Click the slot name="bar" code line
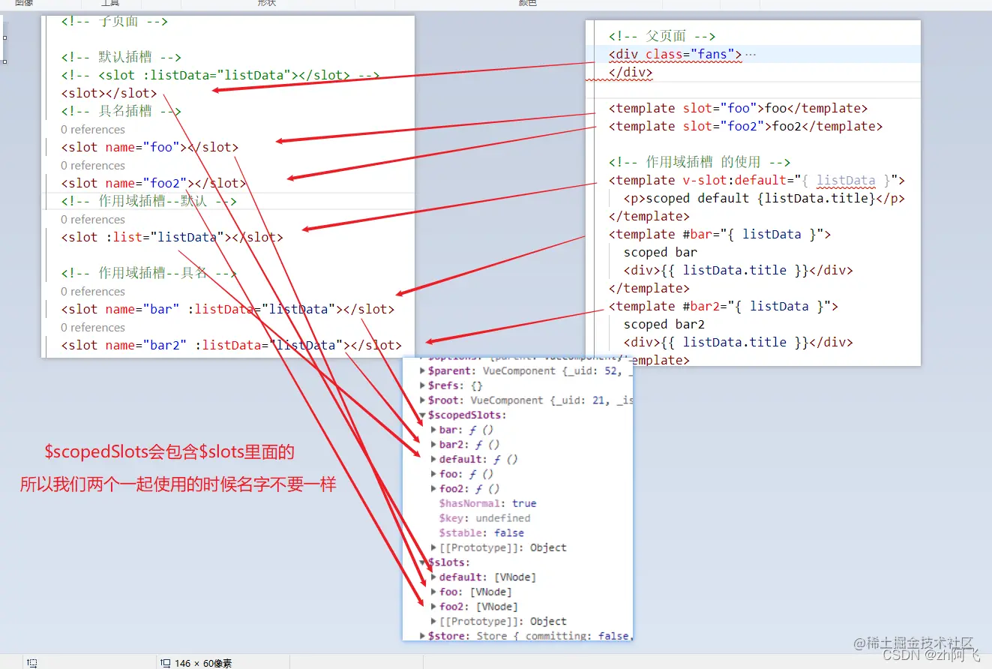992x669 pixels. pos(227,309)
